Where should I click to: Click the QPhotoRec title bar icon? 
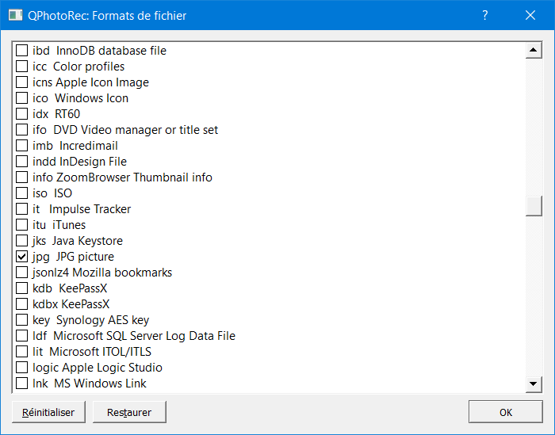[15, 15]
